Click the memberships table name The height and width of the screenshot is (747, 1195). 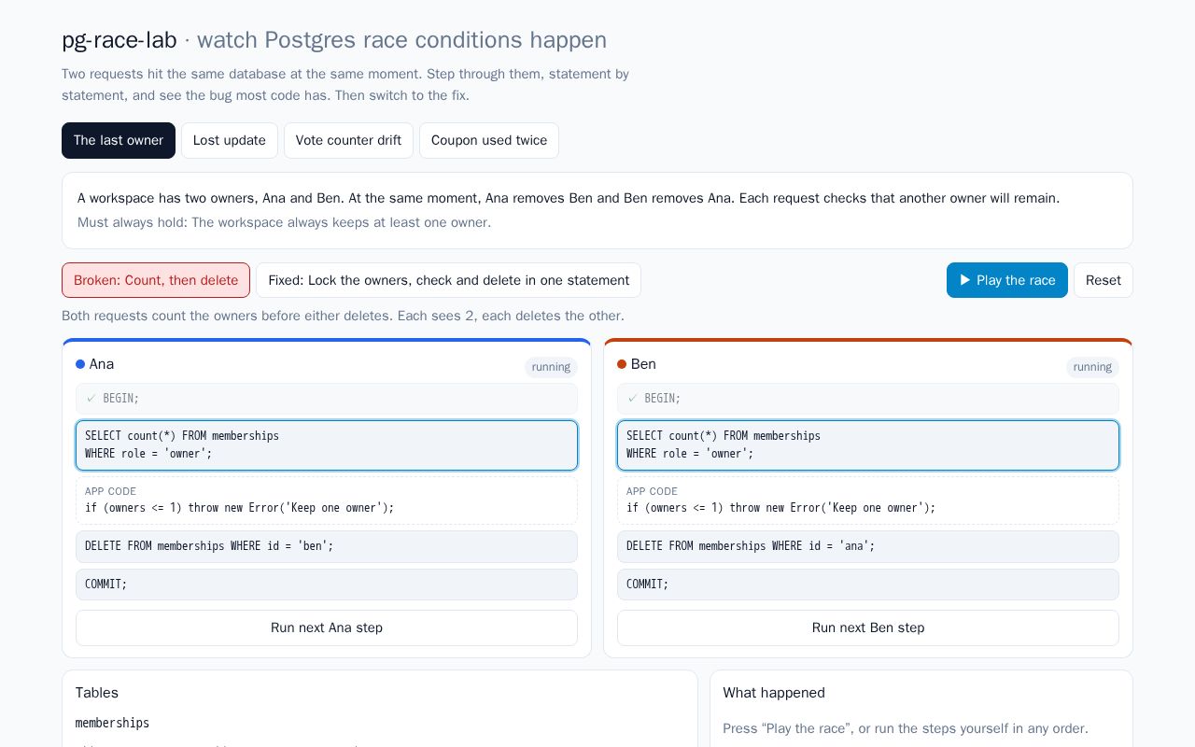(112, 723)
